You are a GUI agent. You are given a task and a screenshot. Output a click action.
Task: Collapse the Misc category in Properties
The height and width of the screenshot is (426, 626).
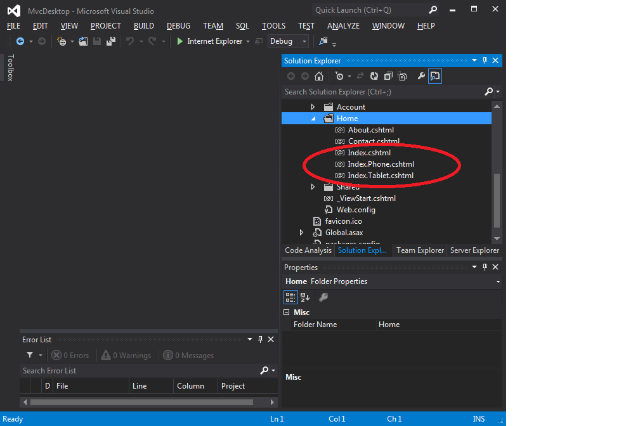(x=286, y=313)
